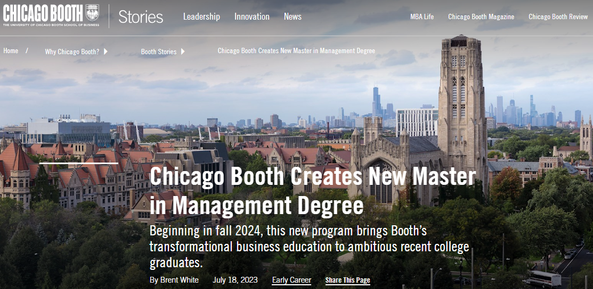Open the News menu item

pyautogui.click(x=293, y=16)
